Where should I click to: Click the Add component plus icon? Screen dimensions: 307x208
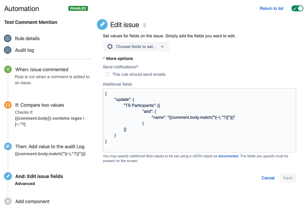(8, 201)
